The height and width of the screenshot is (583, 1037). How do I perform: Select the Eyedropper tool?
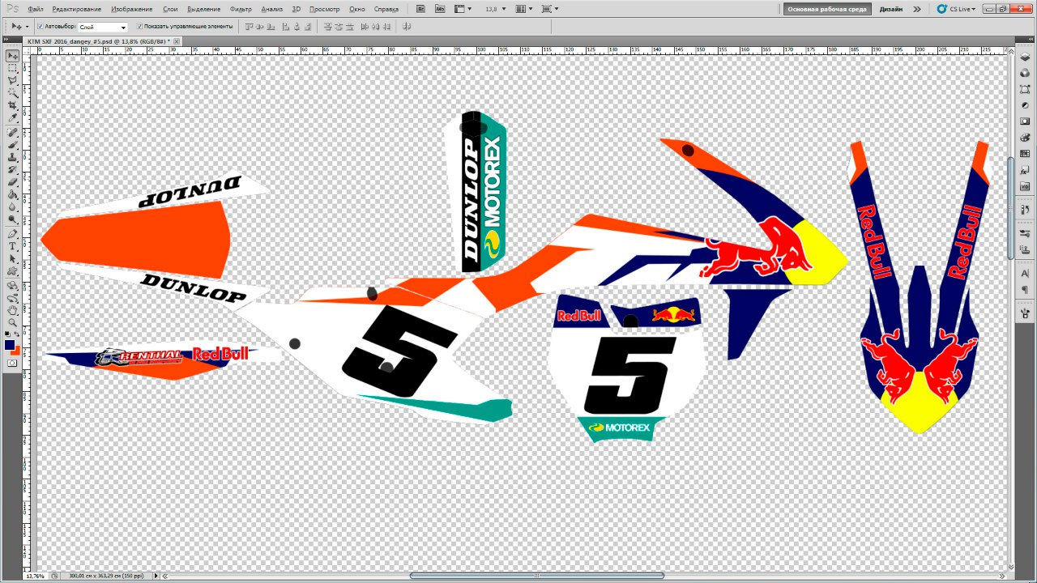point(13,118)
